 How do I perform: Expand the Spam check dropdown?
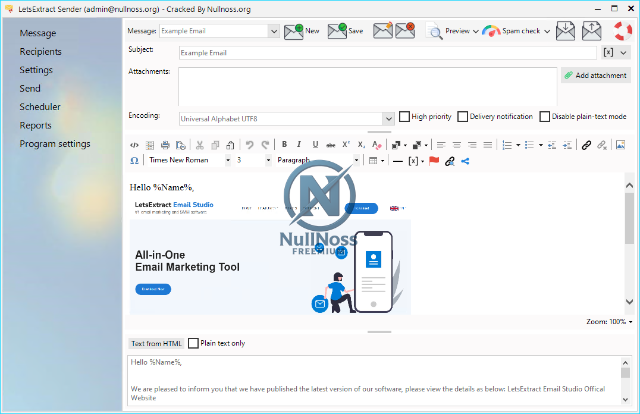tap(547, 31)
